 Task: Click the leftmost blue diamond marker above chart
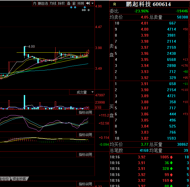point(71,7)
